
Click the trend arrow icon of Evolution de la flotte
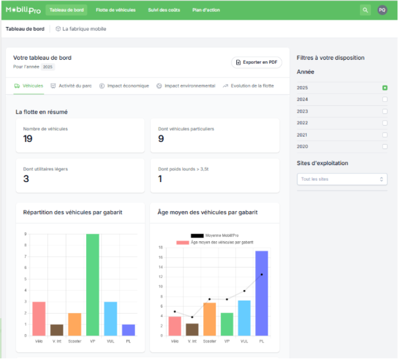(x=226, y=86)
